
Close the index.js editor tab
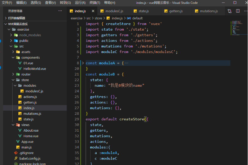[x=93, y=11]
